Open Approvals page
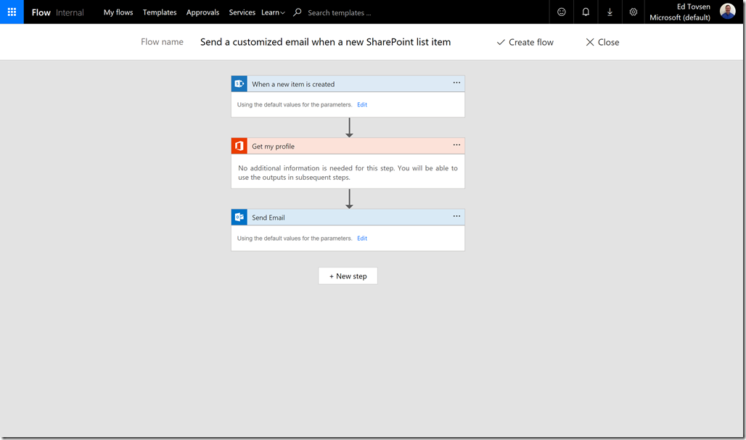Image resolution: width=746 pixels, height=440 pixels. tap(202, 12)
